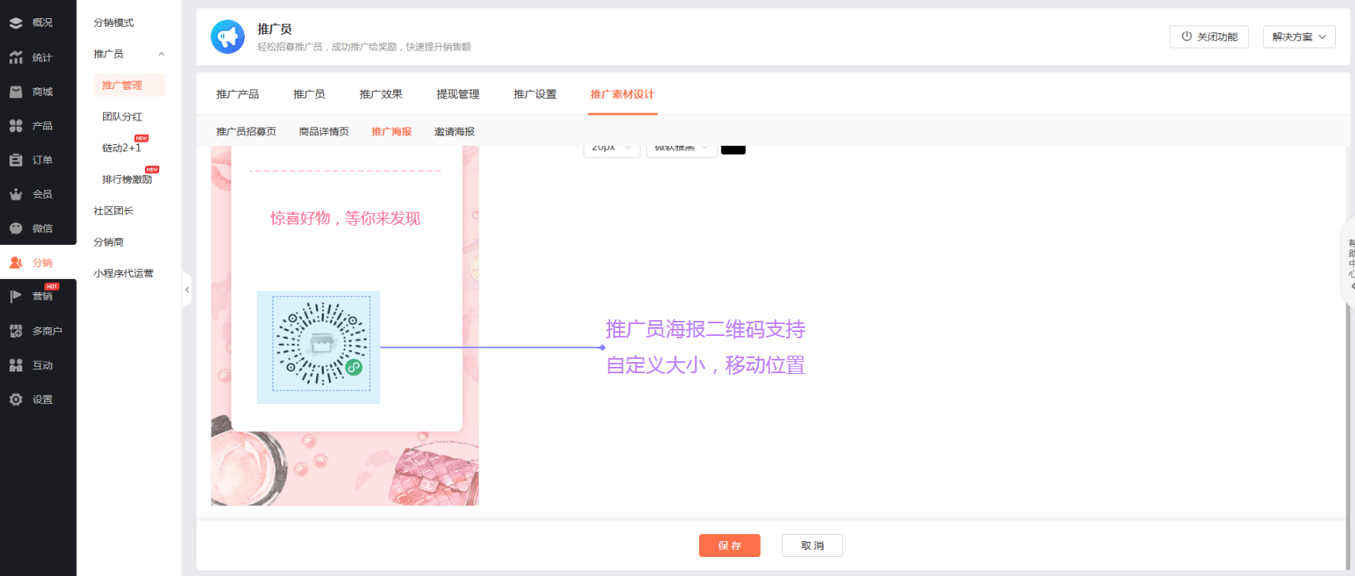Open 团队分红 in the side menu
The height and width of the screenshot is (576, 1355).
122,116
